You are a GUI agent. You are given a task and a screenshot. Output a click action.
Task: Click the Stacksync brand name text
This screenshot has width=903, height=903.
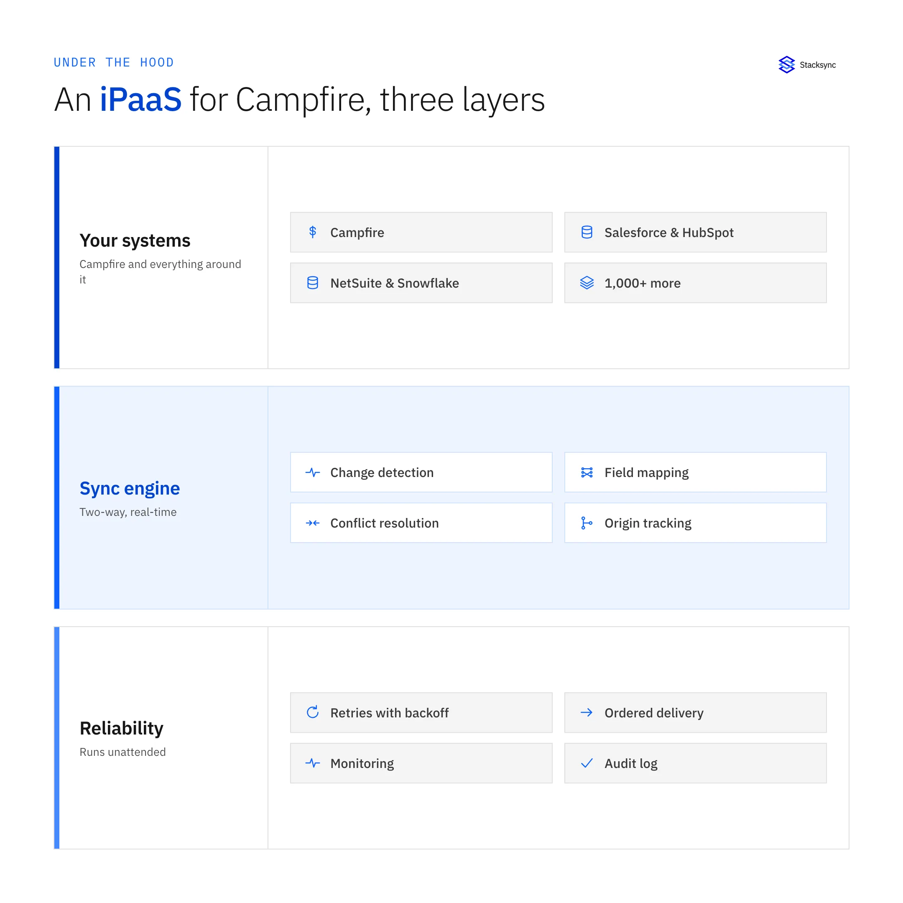coord(817,65)
